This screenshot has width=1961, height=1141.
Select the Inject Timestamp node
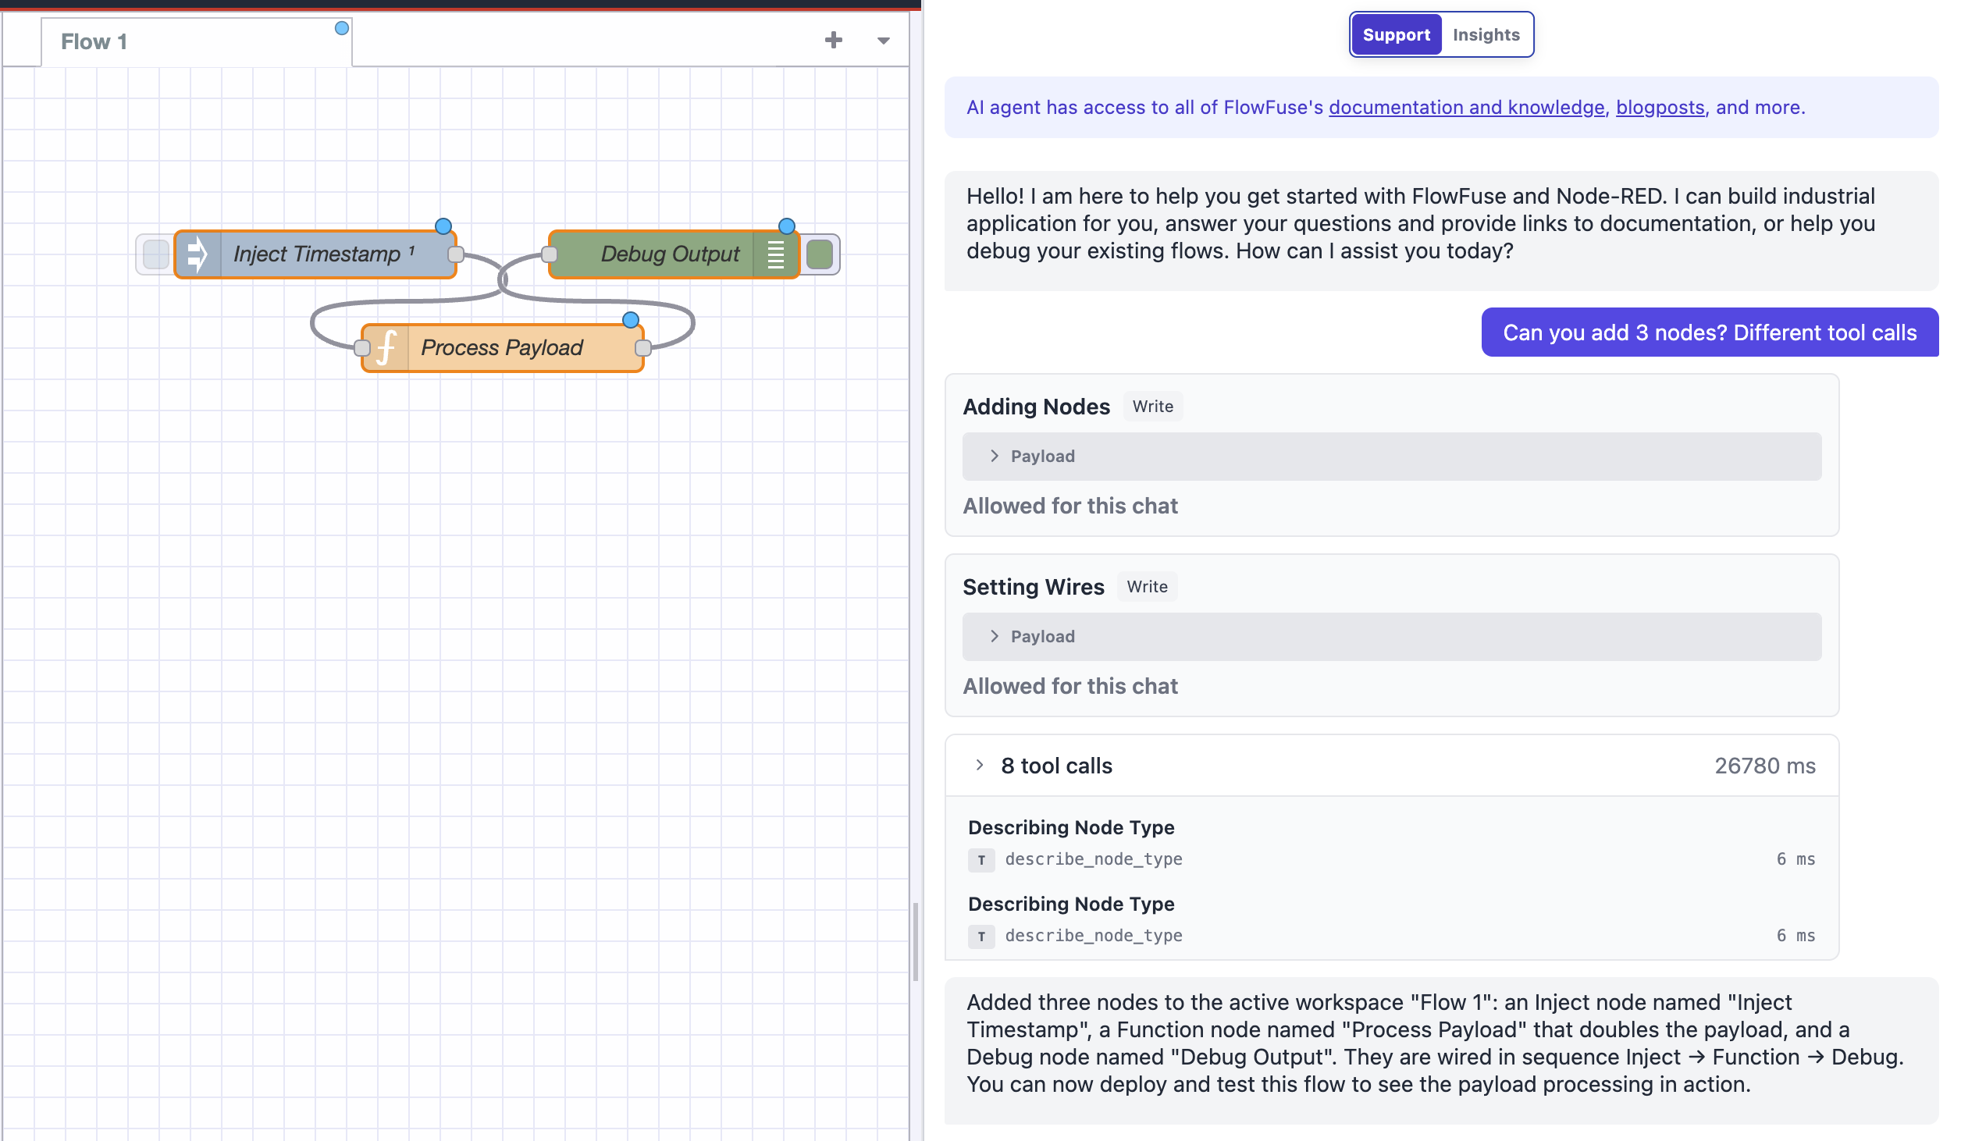click(x=315, y=254)
